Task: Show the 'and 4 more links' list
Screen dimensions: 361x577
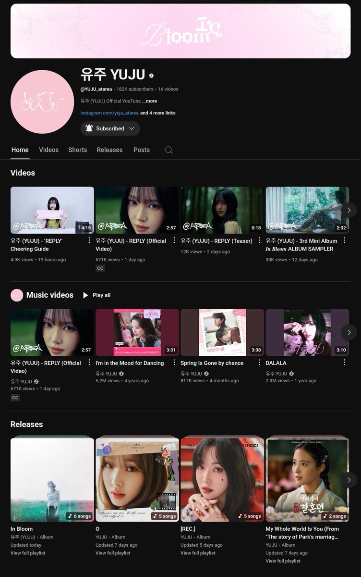Action: click(158, 113)
